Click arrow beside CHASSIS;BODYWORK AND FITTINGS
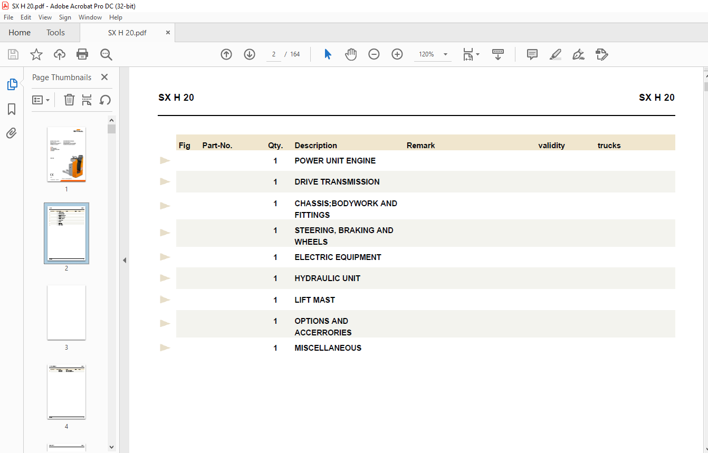This screenshot has width=708, height=453. click(165, 206)
